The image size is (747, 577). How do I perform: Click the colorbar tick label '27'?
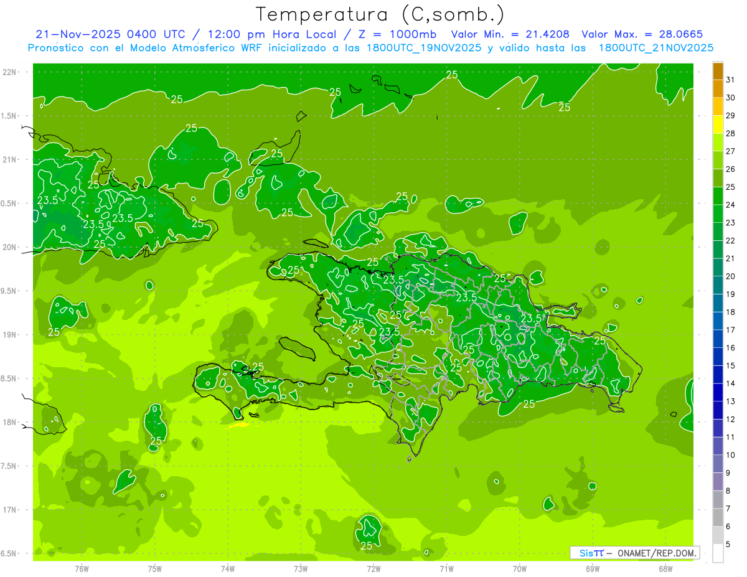click(730, 151)
